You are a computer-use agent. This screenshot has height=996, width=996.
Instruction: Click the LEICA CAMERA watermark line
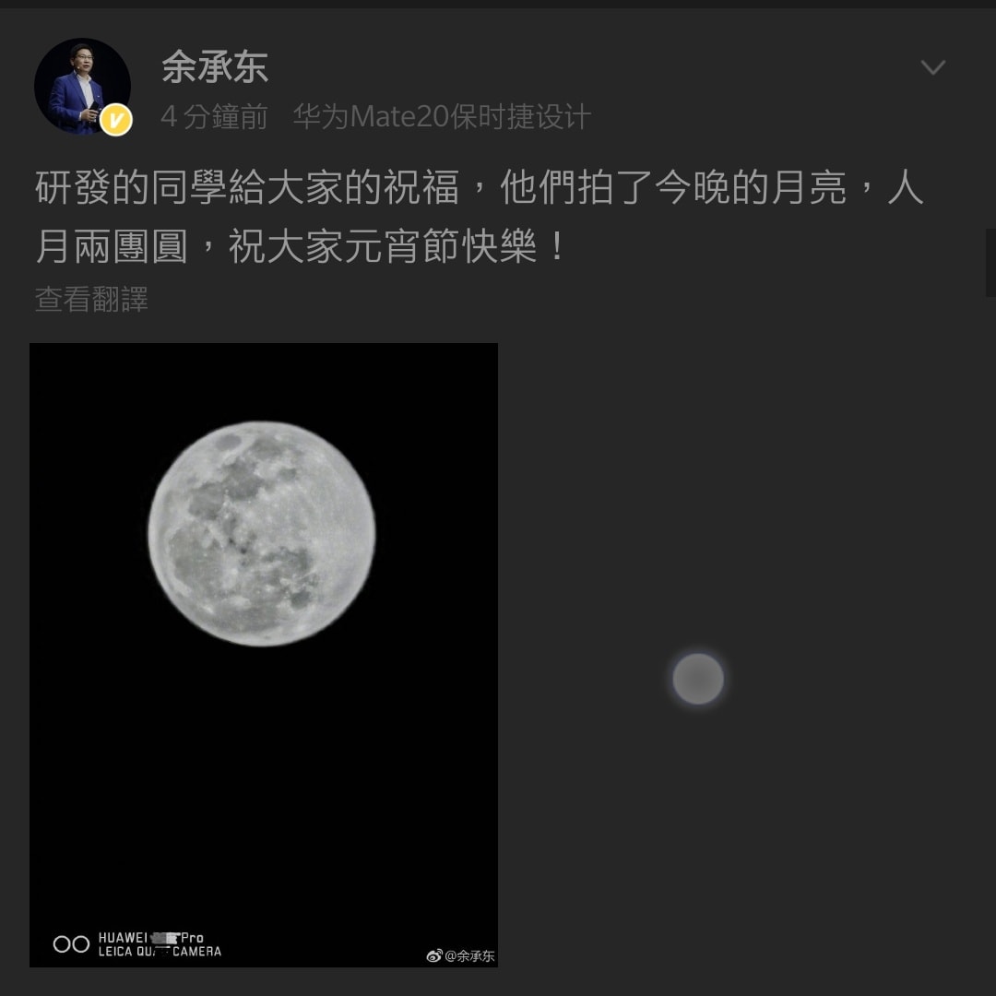click(160, 952)
